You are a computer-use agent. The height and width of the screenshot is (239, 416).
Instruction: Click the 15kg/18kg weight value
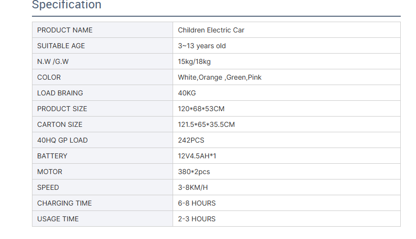click(x=194, y=61)
